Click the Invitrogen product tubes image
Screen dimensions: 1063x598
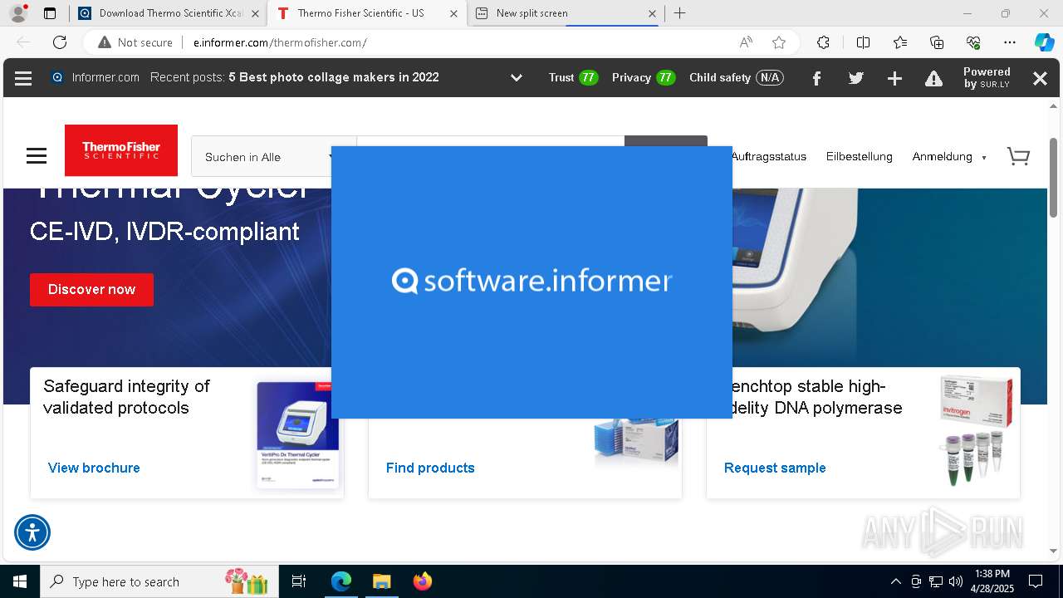[x=976, y=430]
